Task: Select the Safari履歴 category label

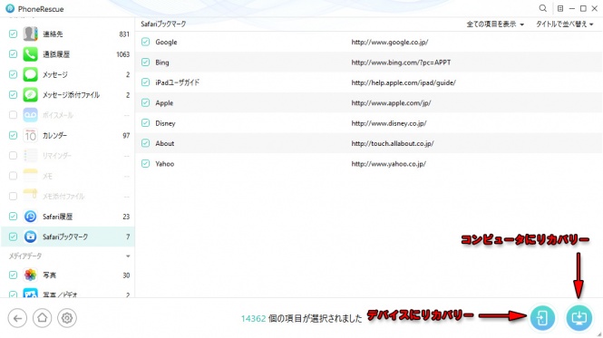Action: pyautogui.click(x=57, y=217)
